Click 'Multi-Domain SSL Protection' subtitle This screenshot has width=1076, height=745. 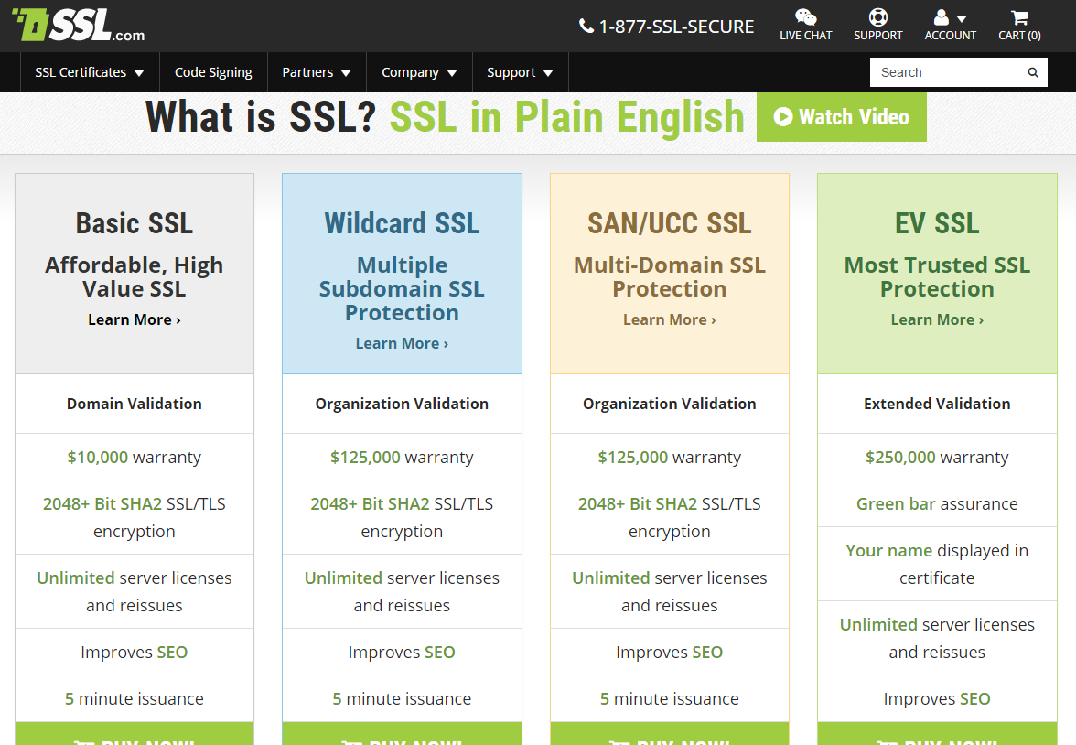670,276
